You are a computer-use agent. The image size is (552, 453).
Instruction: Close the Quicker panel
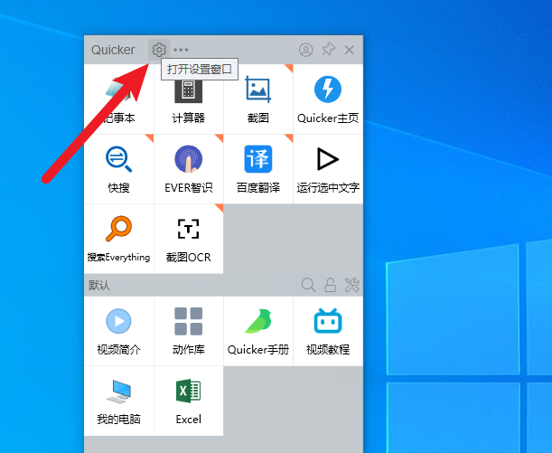pos(350,50)
